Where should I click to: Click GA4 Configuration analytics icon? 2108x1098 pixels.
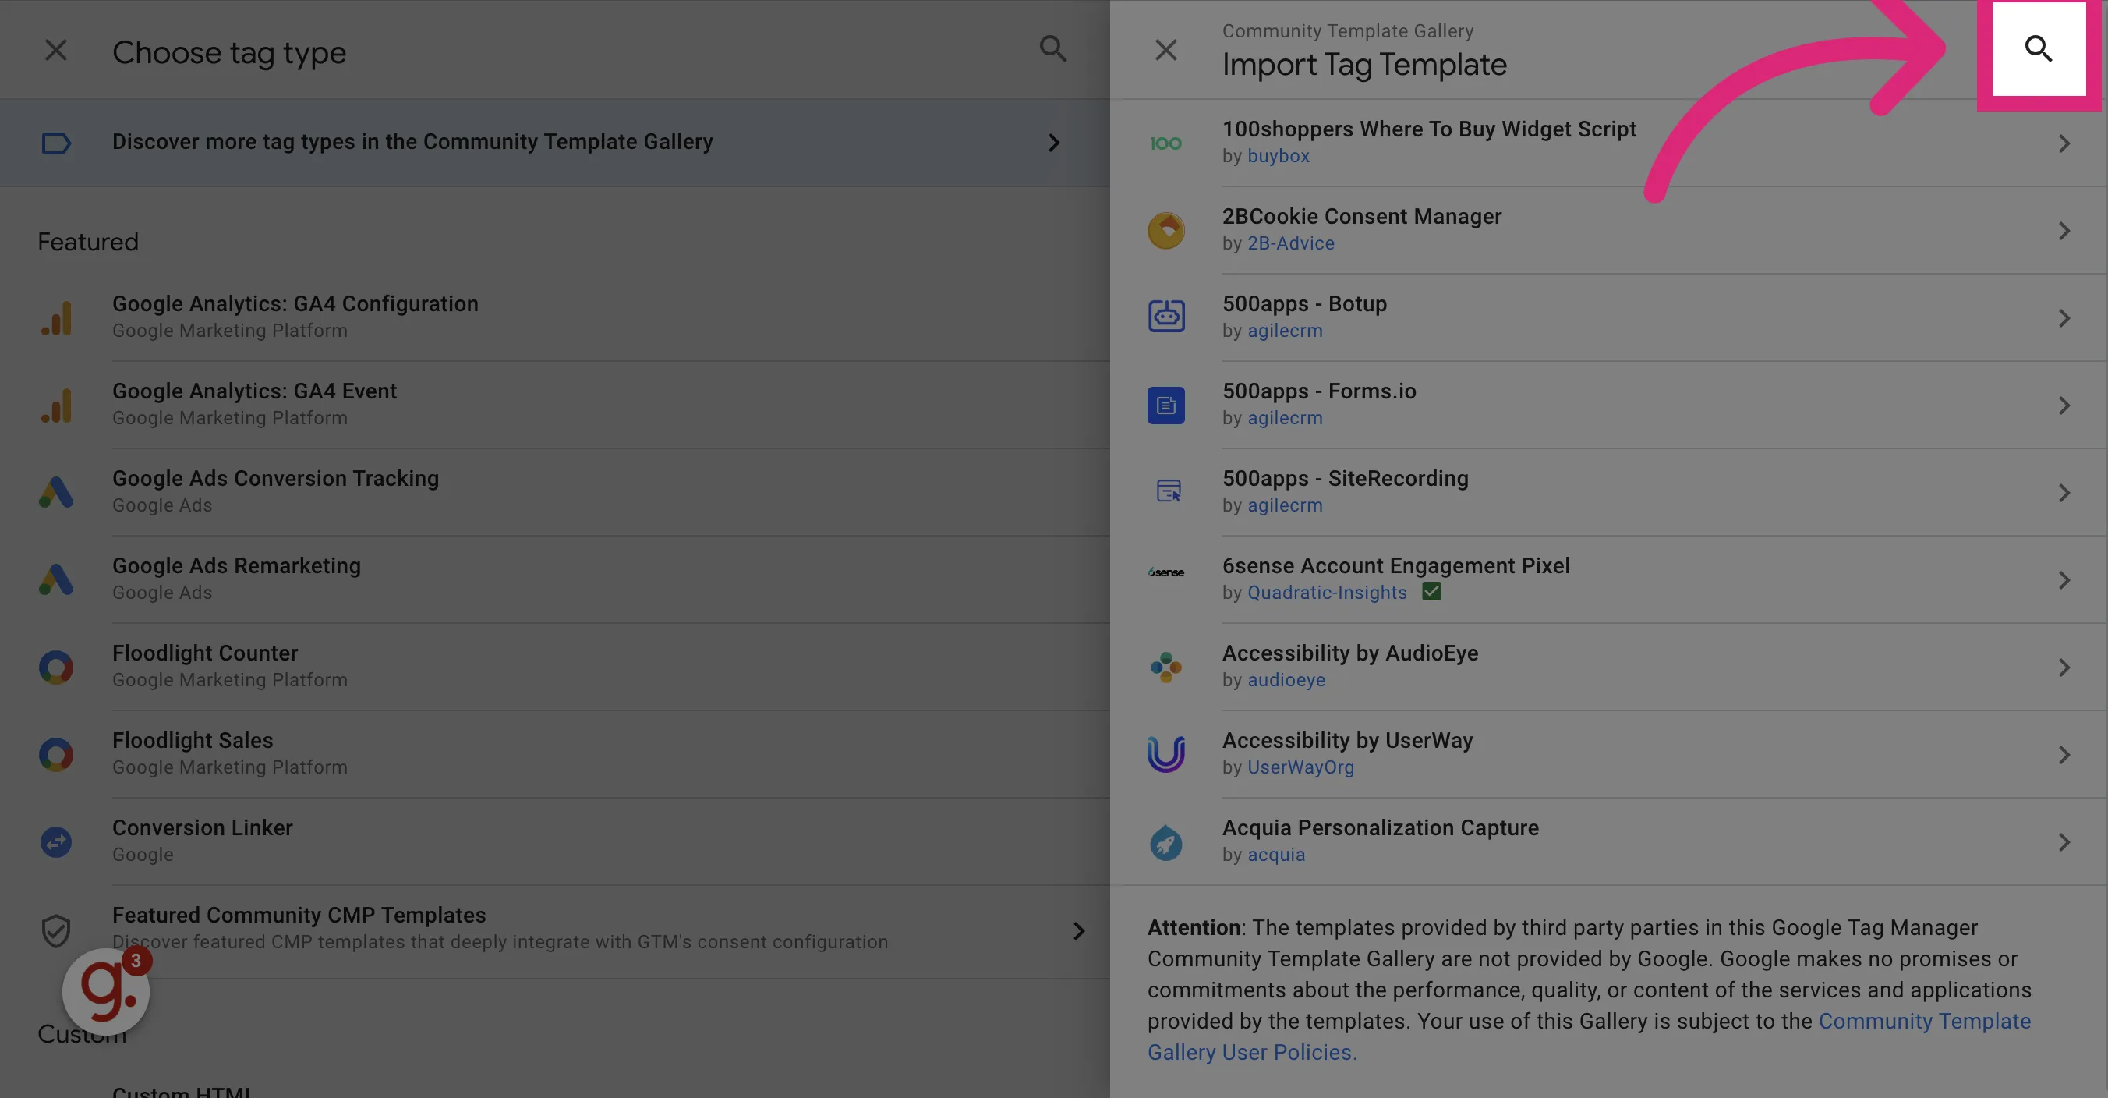click(x=55, y=317)
